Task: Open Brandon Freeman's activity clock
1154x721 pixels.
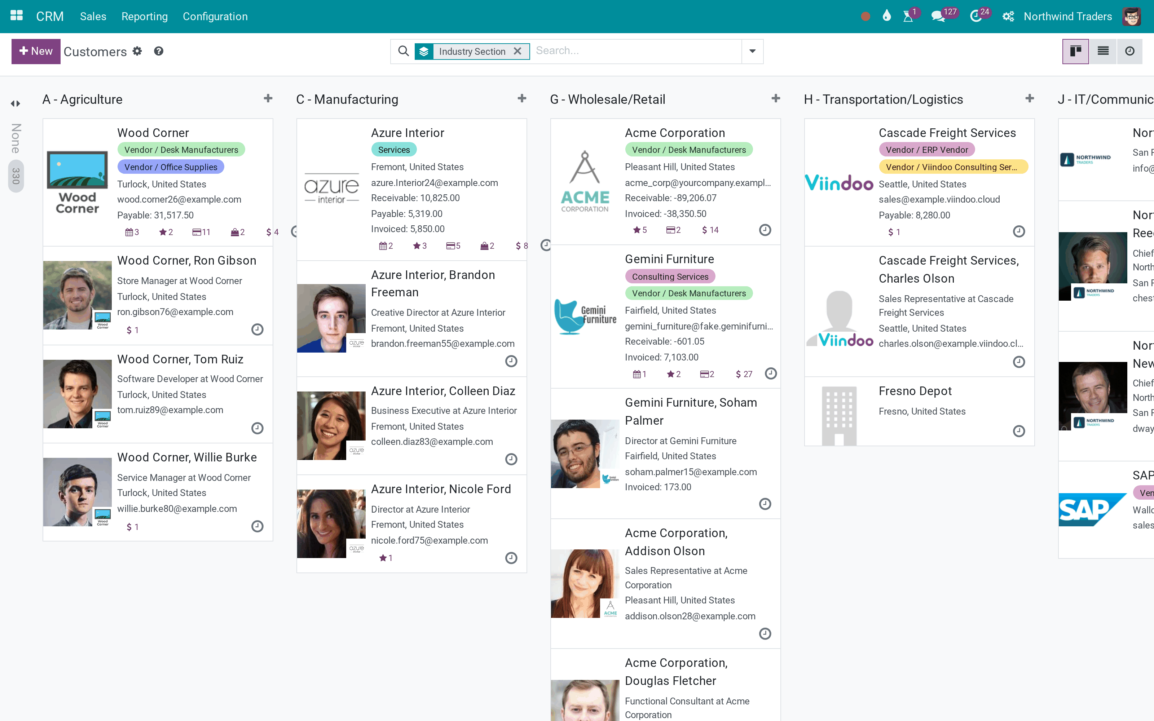Action: click(x=511, y=362)
